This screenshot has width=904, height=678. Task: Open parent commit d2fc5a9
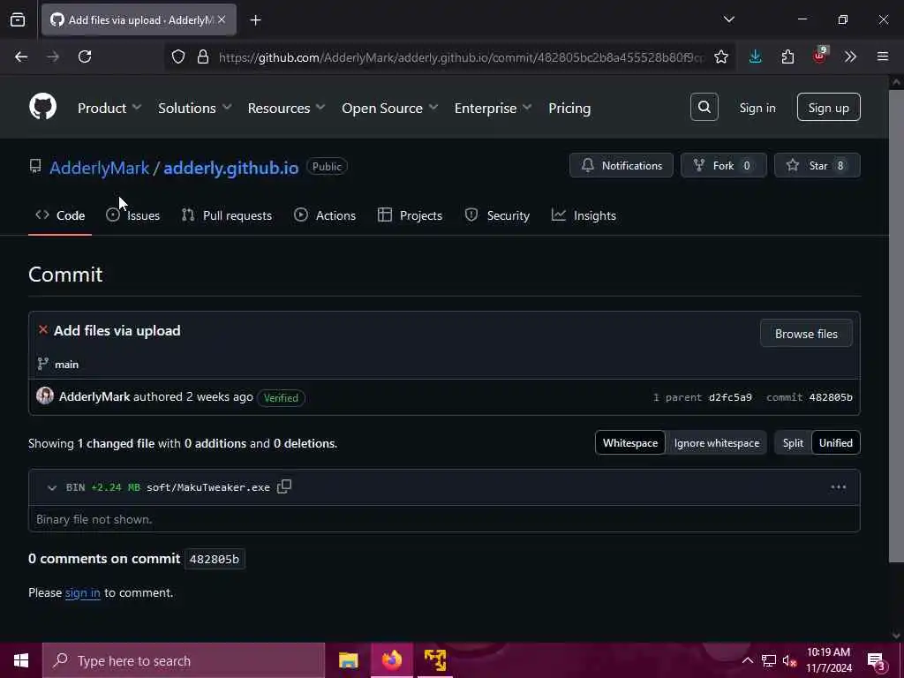tap(730, 397)
